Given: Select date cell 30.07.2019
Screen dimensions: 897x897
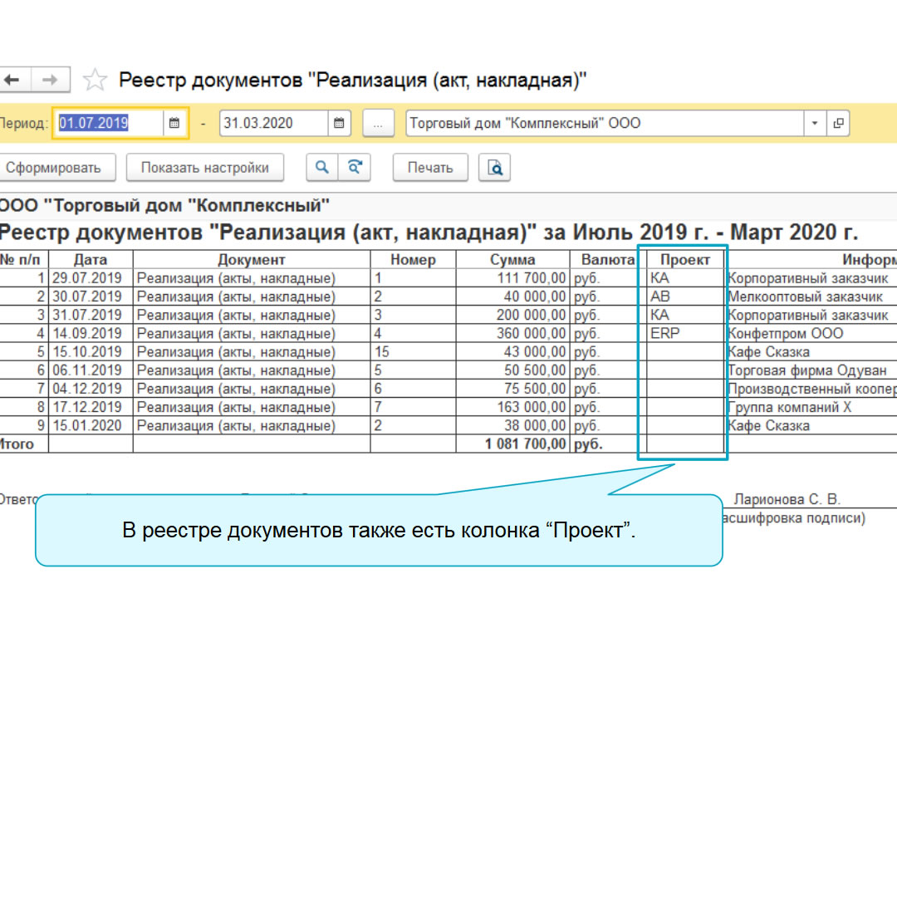Looking at the screenshot, I should pos(91,297).
